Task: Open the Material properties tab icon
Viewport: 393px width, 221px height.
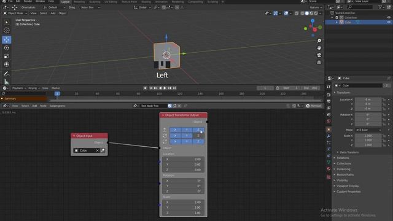Action: click(329, 169)
